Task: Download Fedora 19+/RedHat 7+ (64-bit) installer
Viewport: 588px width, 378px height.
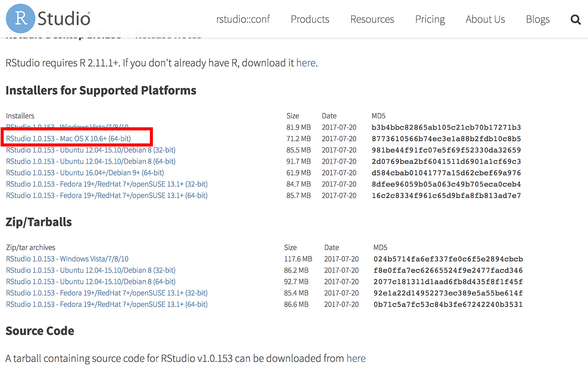Action: [x=107, y=195]
